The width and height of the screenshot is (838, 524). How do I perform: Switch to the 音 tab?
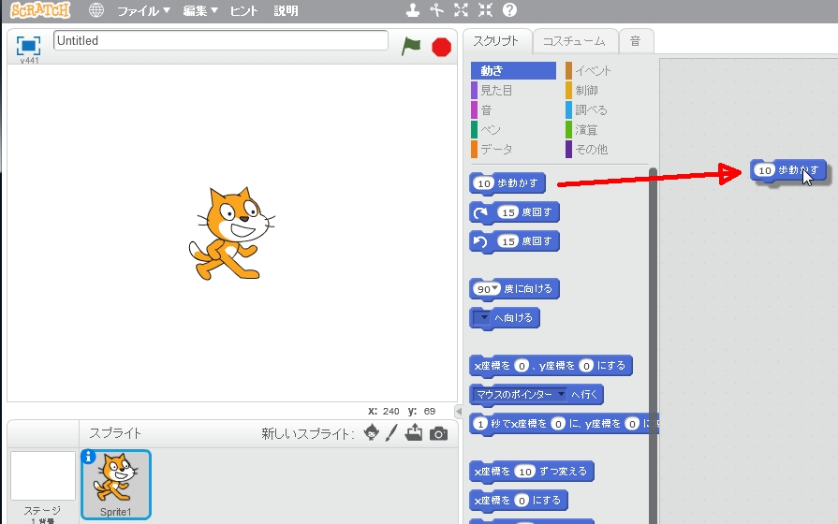pos(635,41)
